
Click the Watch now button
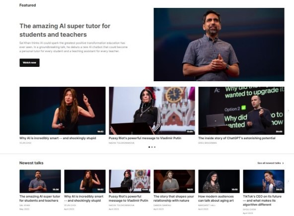(x=29, y=62)
